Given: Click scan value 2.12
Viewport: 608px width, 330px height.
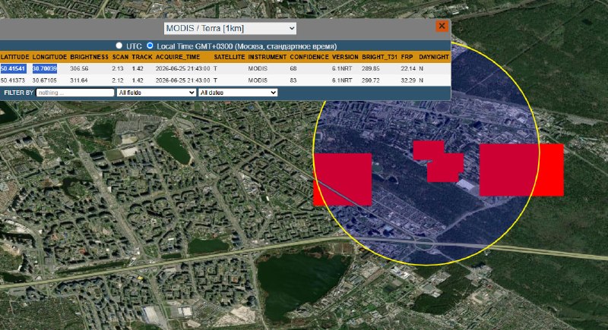Looking at the screenshot, I should [x=118, y=80].
